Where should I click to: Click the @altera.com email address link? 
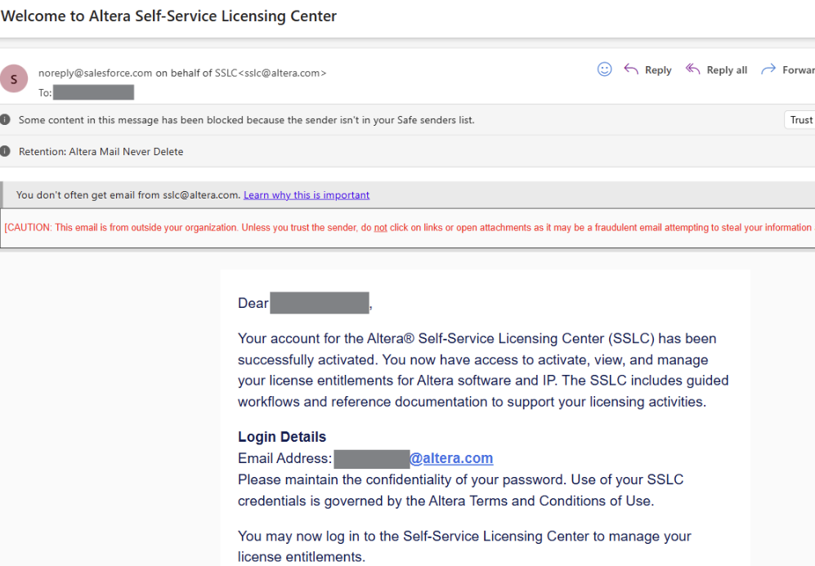451,458
